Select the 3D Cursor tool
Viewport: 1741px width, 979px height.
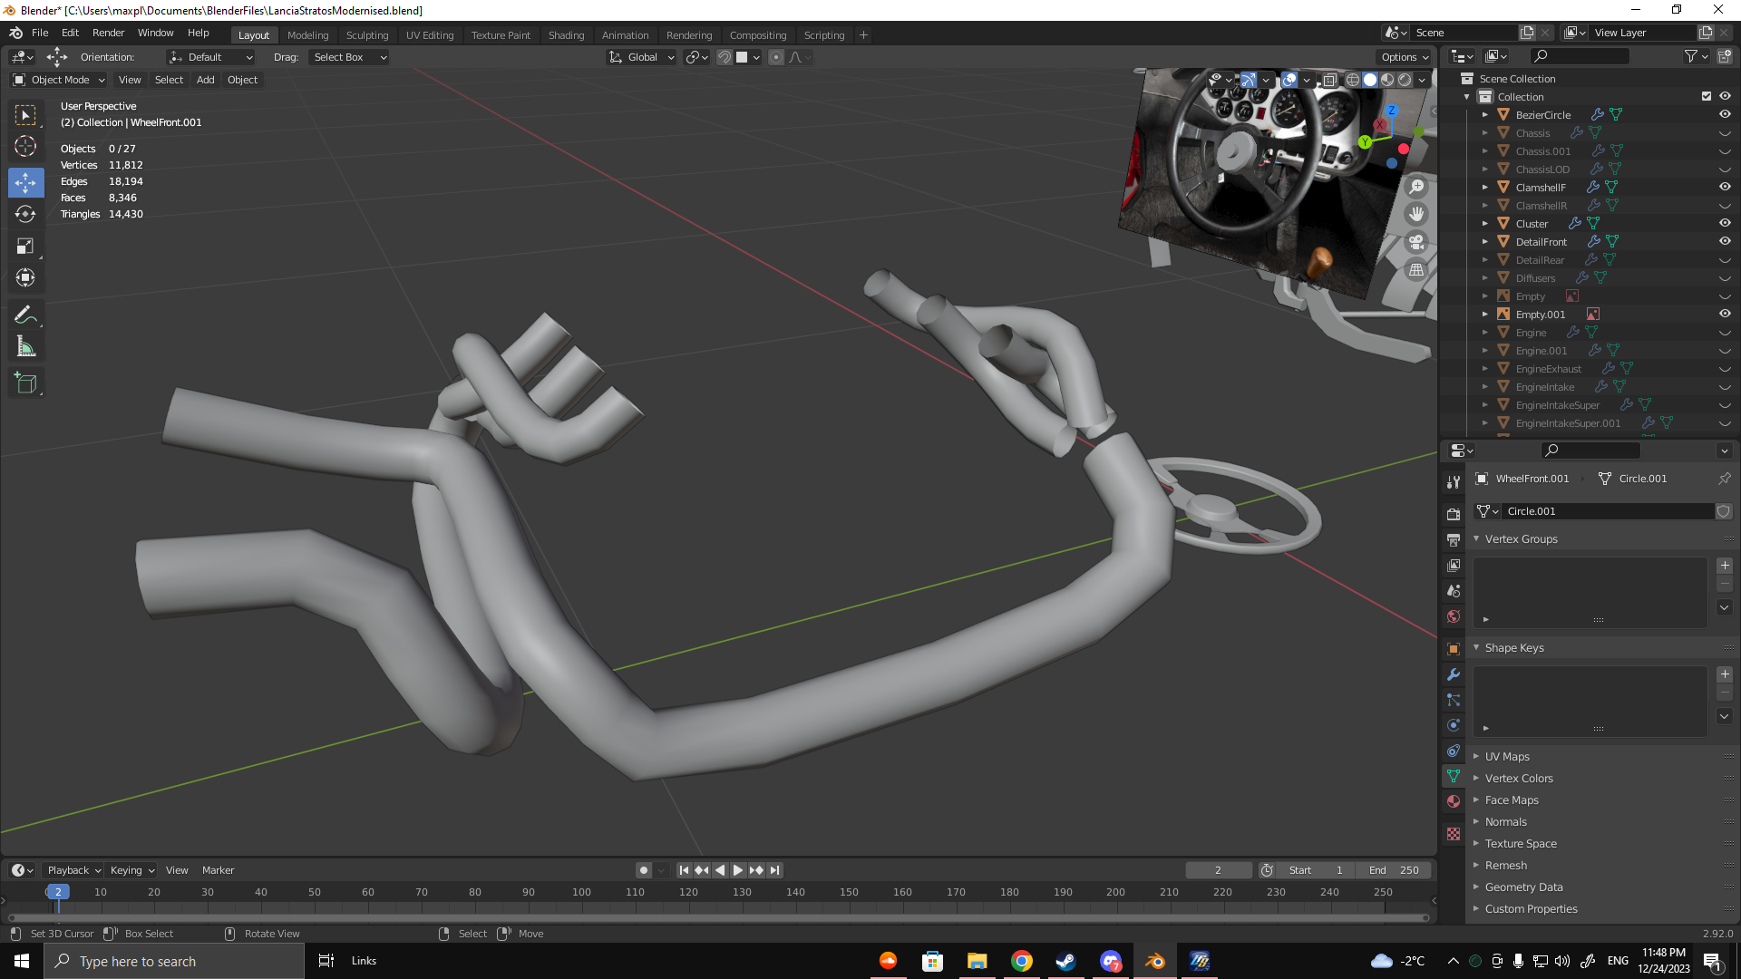coord(25,146)
